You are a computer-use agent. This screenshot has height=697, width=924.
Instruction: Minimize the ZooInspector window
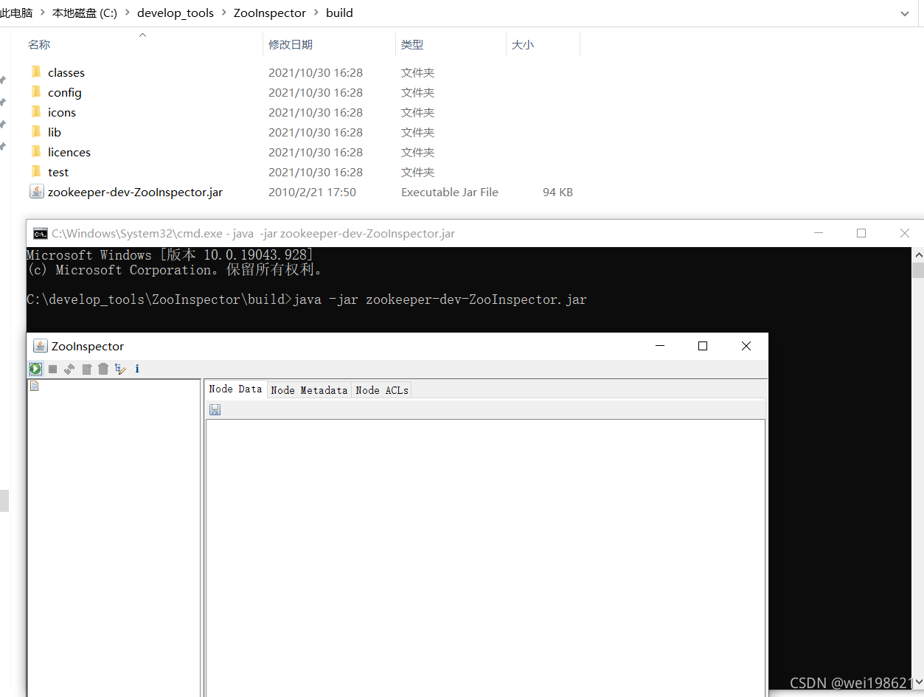pos(660,346)
